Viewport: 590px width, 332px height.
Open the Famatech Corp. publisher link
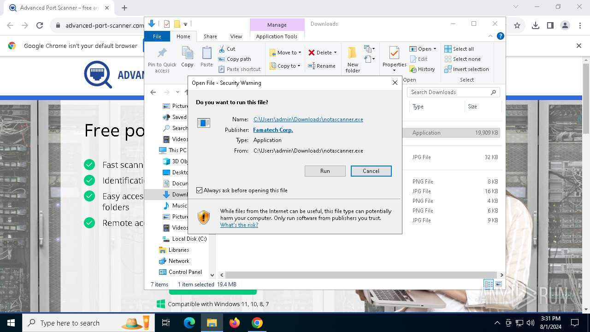(x=273, y=130)
